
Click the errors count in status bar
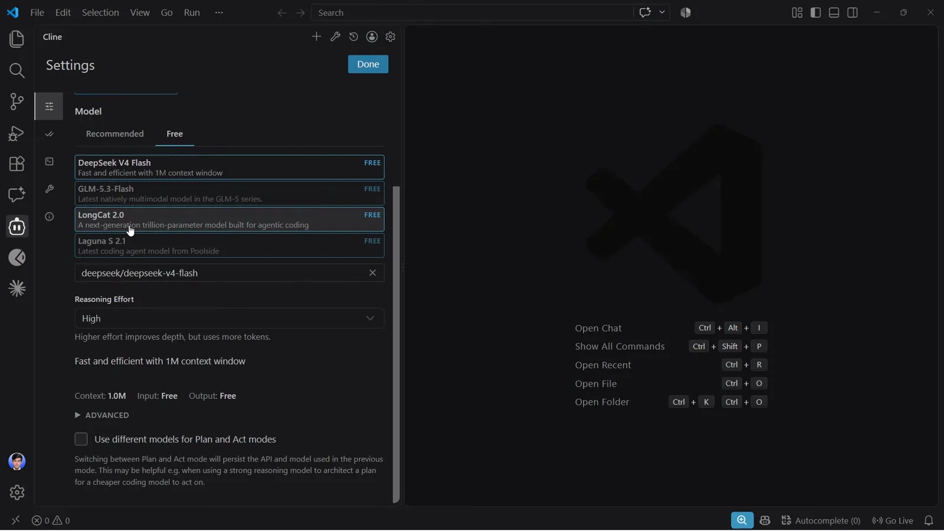point(41,521)
